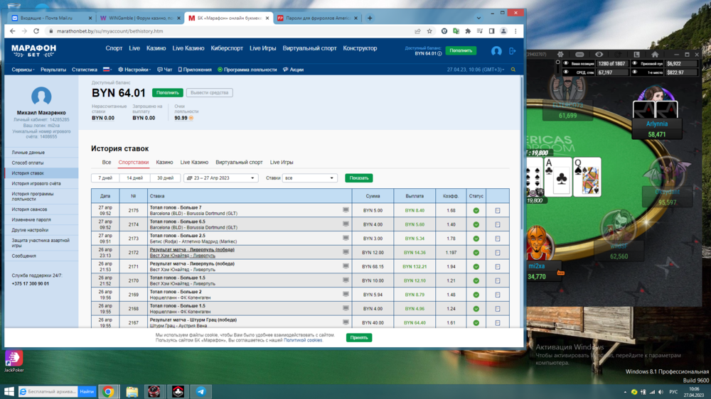This screenshot has height=399, width=711.
Task: Toggle visibility of 'Ваша позиция' stat
Action: coord(566,63)
